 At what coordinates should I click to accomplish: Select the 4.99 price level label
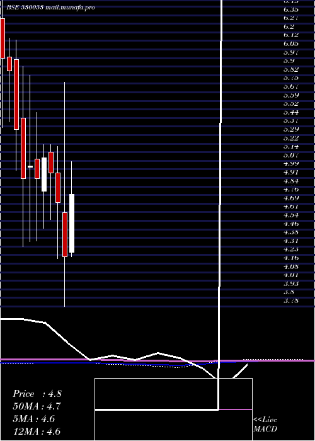pyautogui.click(x=291, y=164)
